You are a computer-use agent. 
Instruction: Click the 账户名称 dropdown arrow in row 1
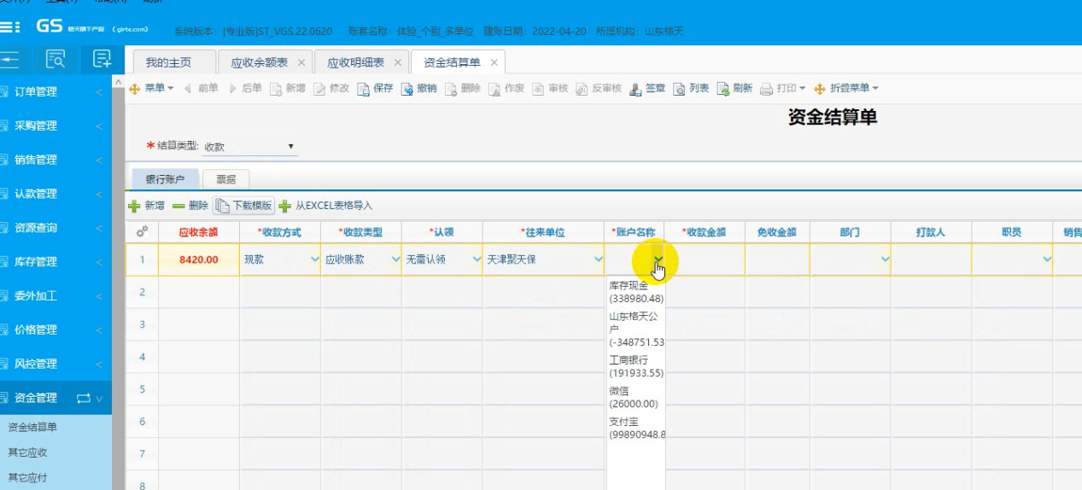click(x=658, y=260)
